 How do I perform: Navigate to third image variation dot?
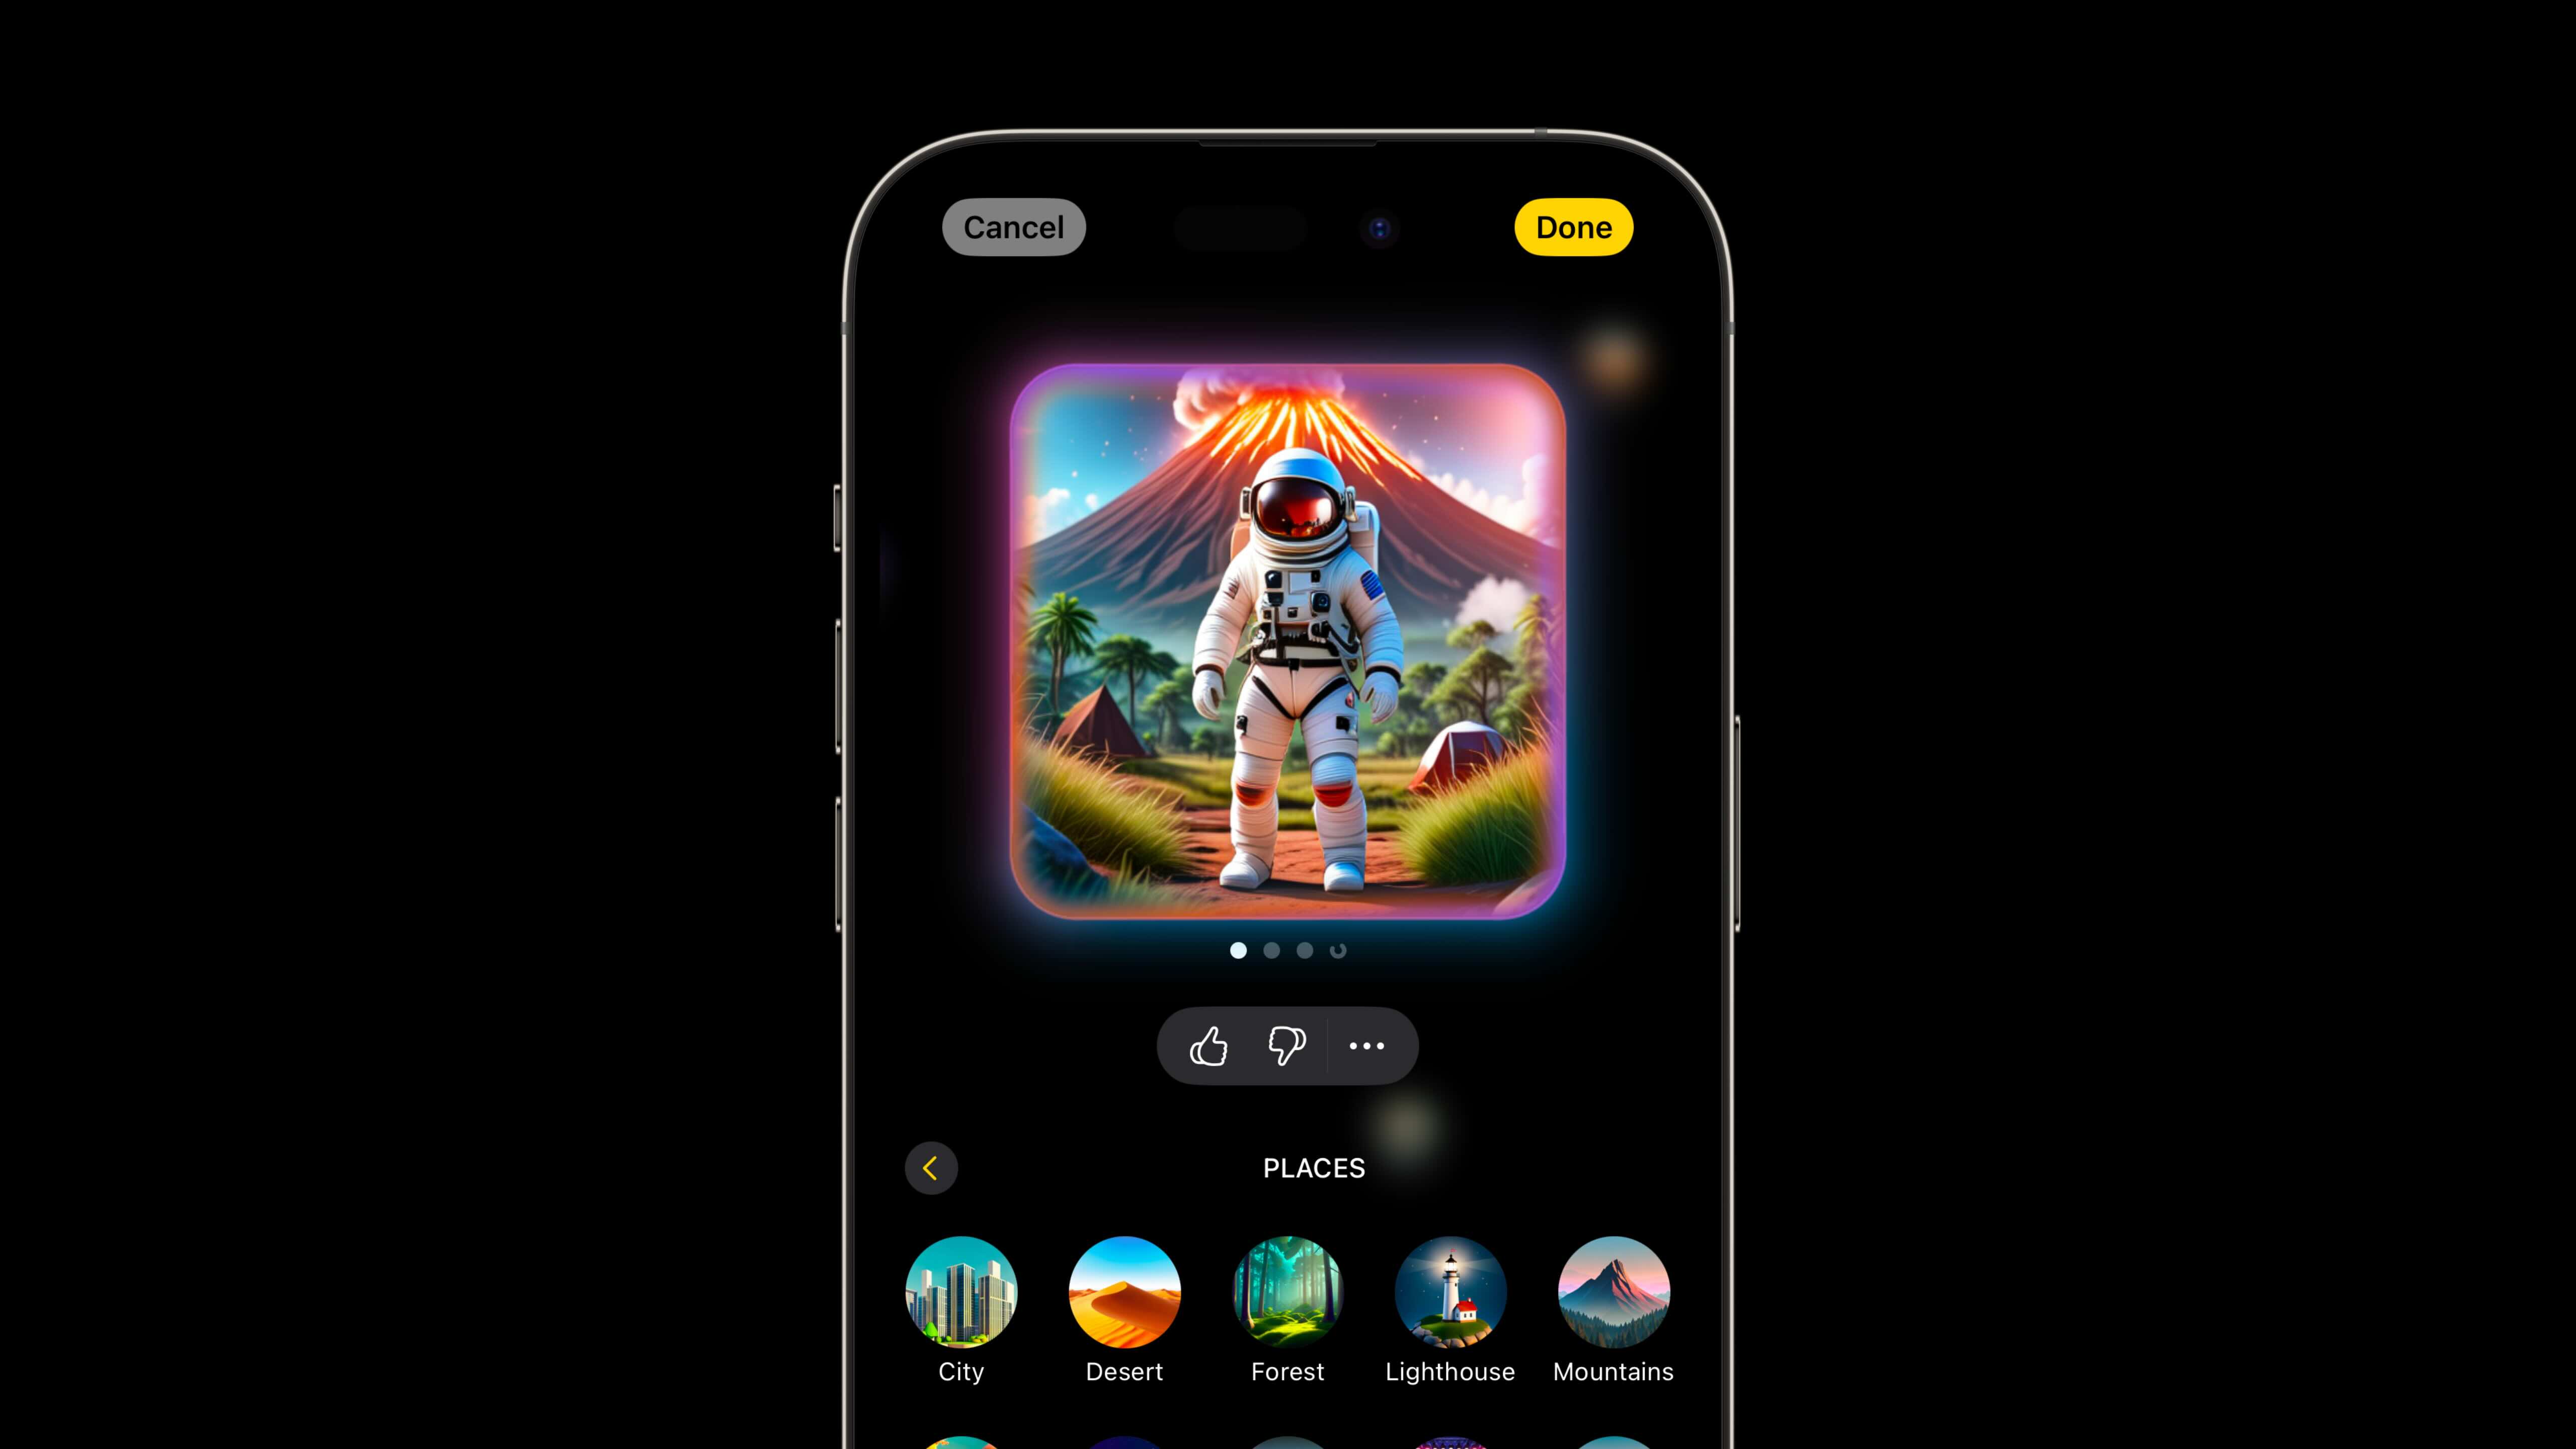coord(1304,950)
